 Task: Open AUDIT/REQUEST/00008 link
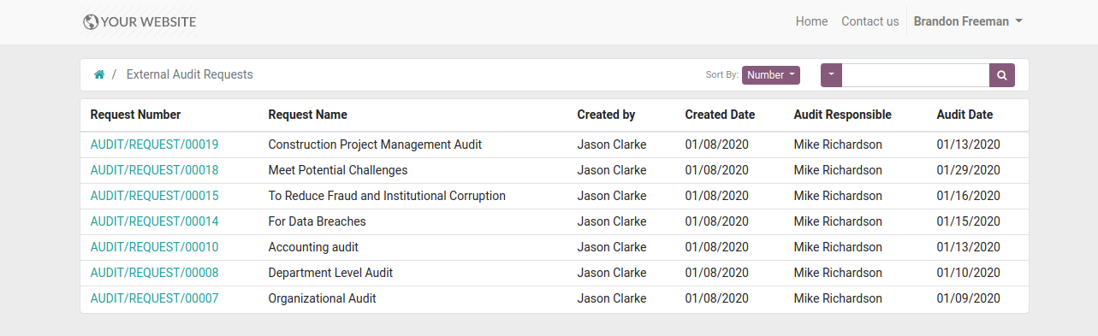tap(154, 273)
